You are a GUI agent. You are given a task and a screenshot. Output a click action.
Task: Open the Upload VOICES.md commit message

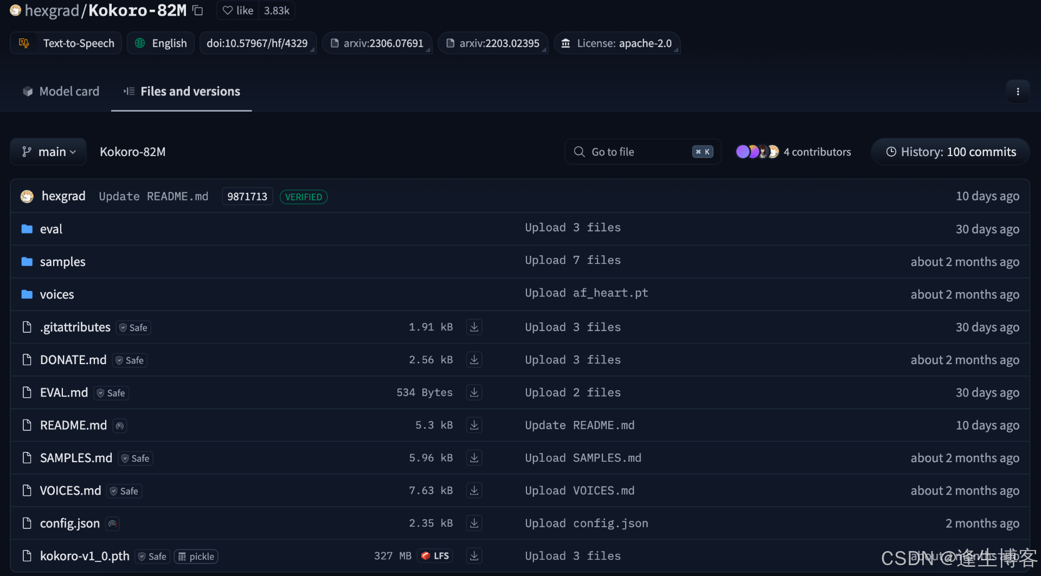(x=580, y=491)
